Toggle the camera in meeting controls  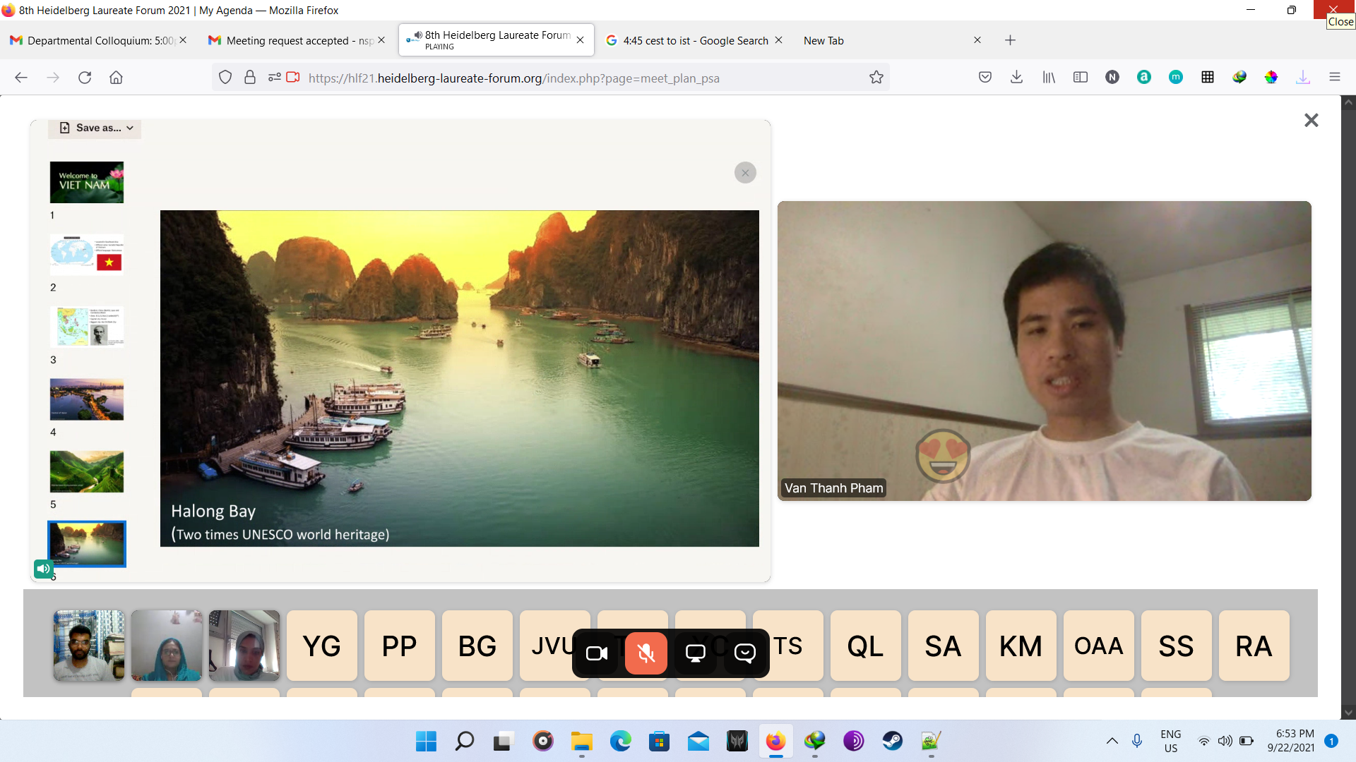[x=597, y=653]
